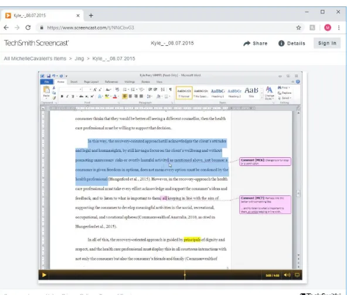Apply the Heading 1 style
Image resolution: width=347 pixels, height=295 pixels.
(217, 93)
